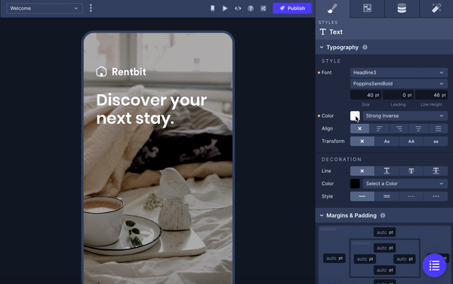Screen dimensions: 453x284
Task: Select capitalize Aa transform
Action: [x=387, y=141]
